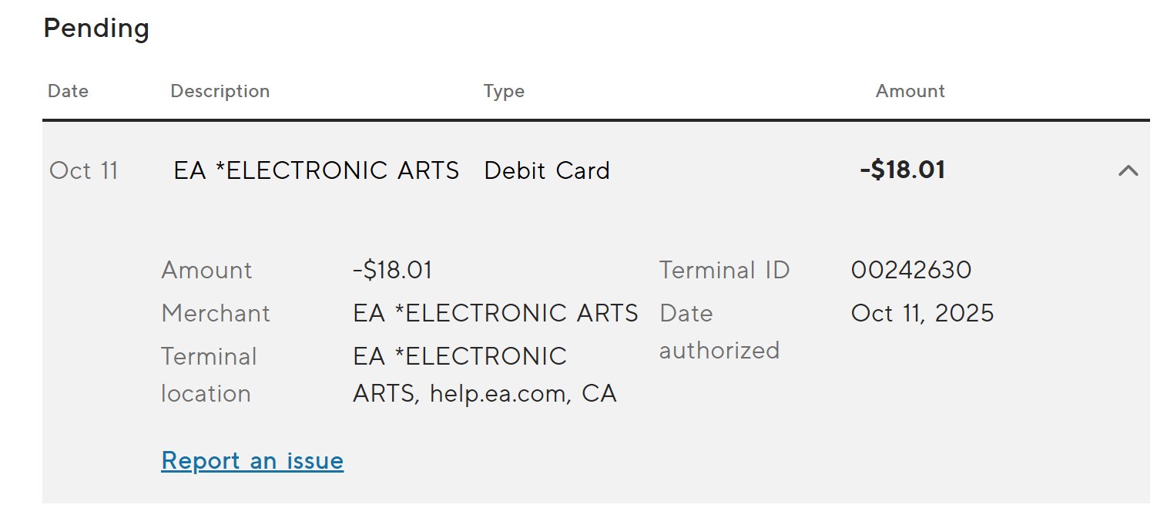Image resolution: width=1157 pixels, height=515 pixels.
Task: Click the Debit Card transaction type
Action: tap(546, 170)
